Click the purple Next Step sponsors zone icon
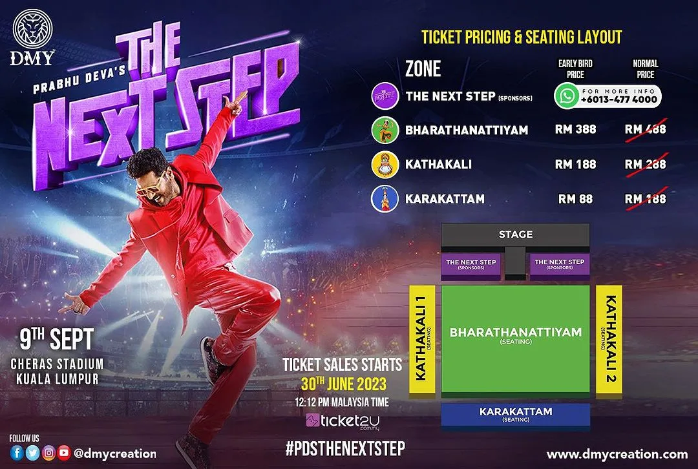The image size is (698, 469). point(385,96)
